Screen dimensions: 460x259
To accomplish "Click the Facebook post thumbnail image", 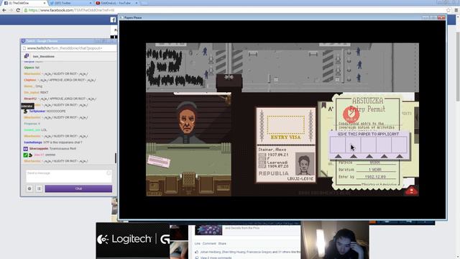I will [208, 230].
